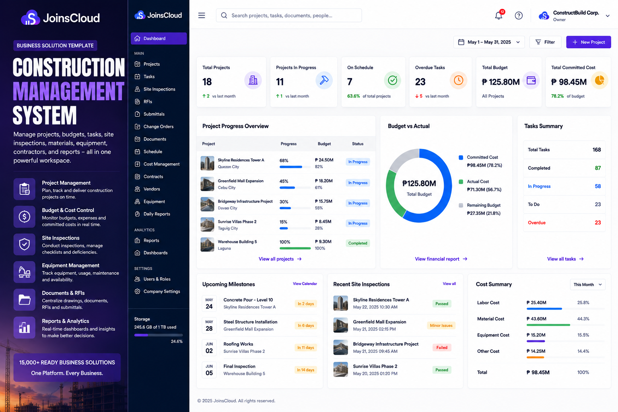
Task: Click the In 2 days milestone badge
Action: click(306, 304)
